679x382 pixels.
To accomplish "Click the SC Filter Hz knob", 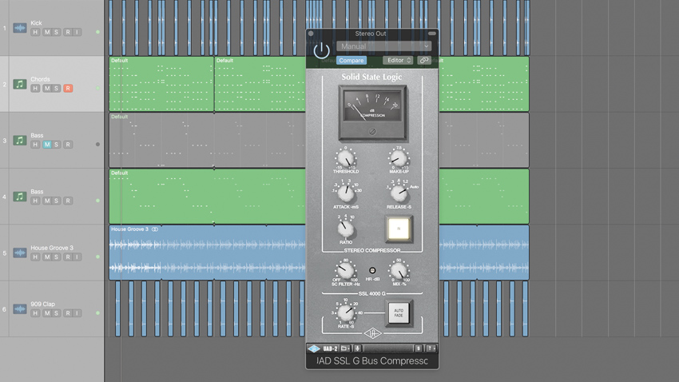I will click(346, 271).
